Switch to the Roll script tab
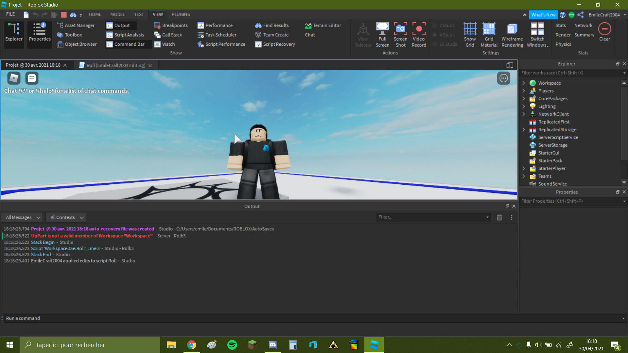 tap(115, 65)
